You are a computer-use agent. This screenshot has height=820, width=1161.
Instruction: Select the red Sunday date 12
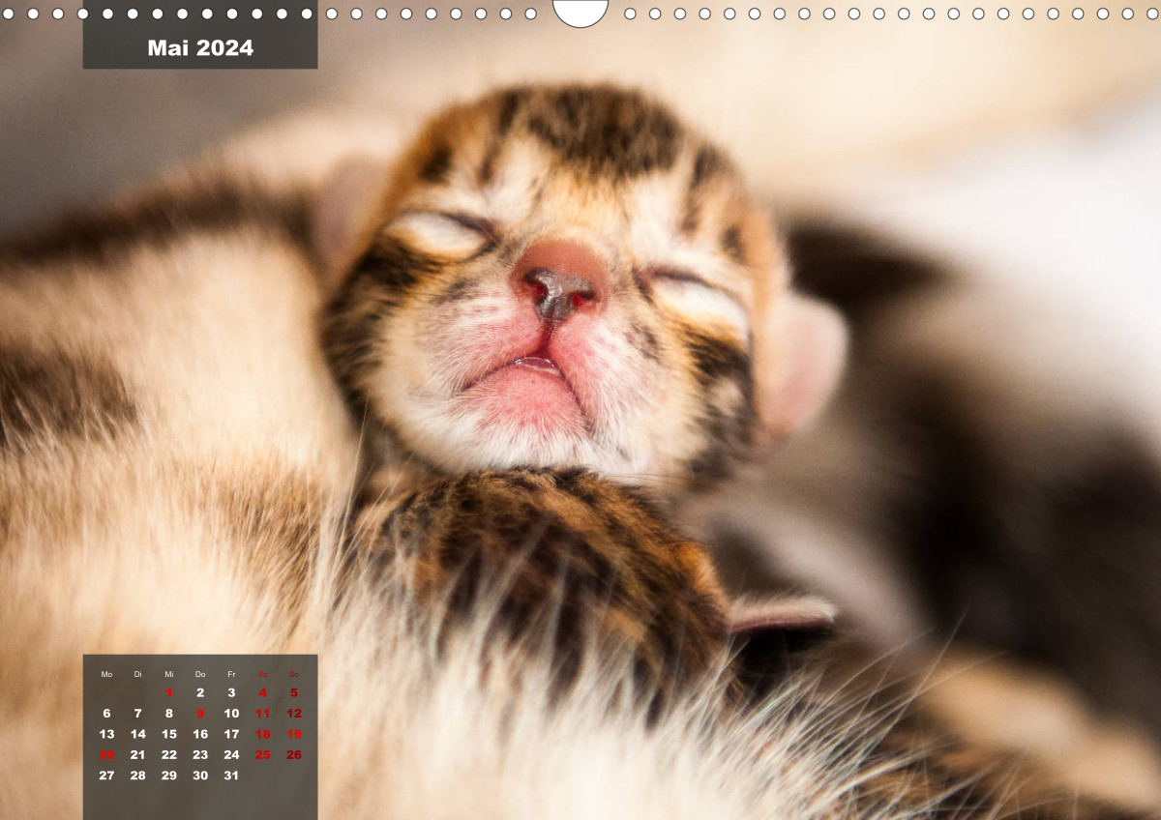pos(294,714)
